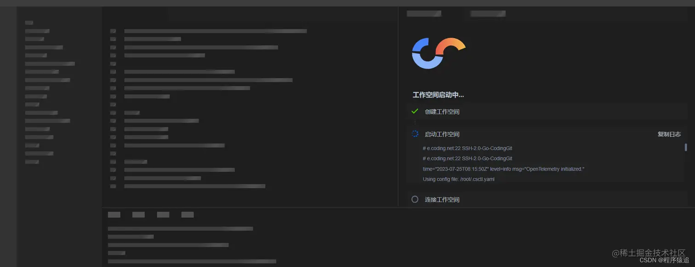Click the Cloud Studio logo
This screenshot has height=267, width=695.
(x=439, y=53)
